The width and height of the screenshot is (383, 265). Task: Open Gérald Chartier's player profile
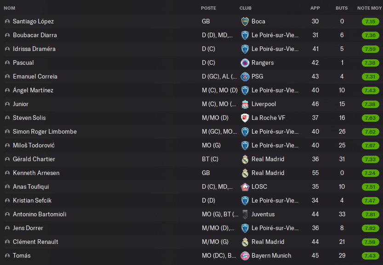point(34,159)
